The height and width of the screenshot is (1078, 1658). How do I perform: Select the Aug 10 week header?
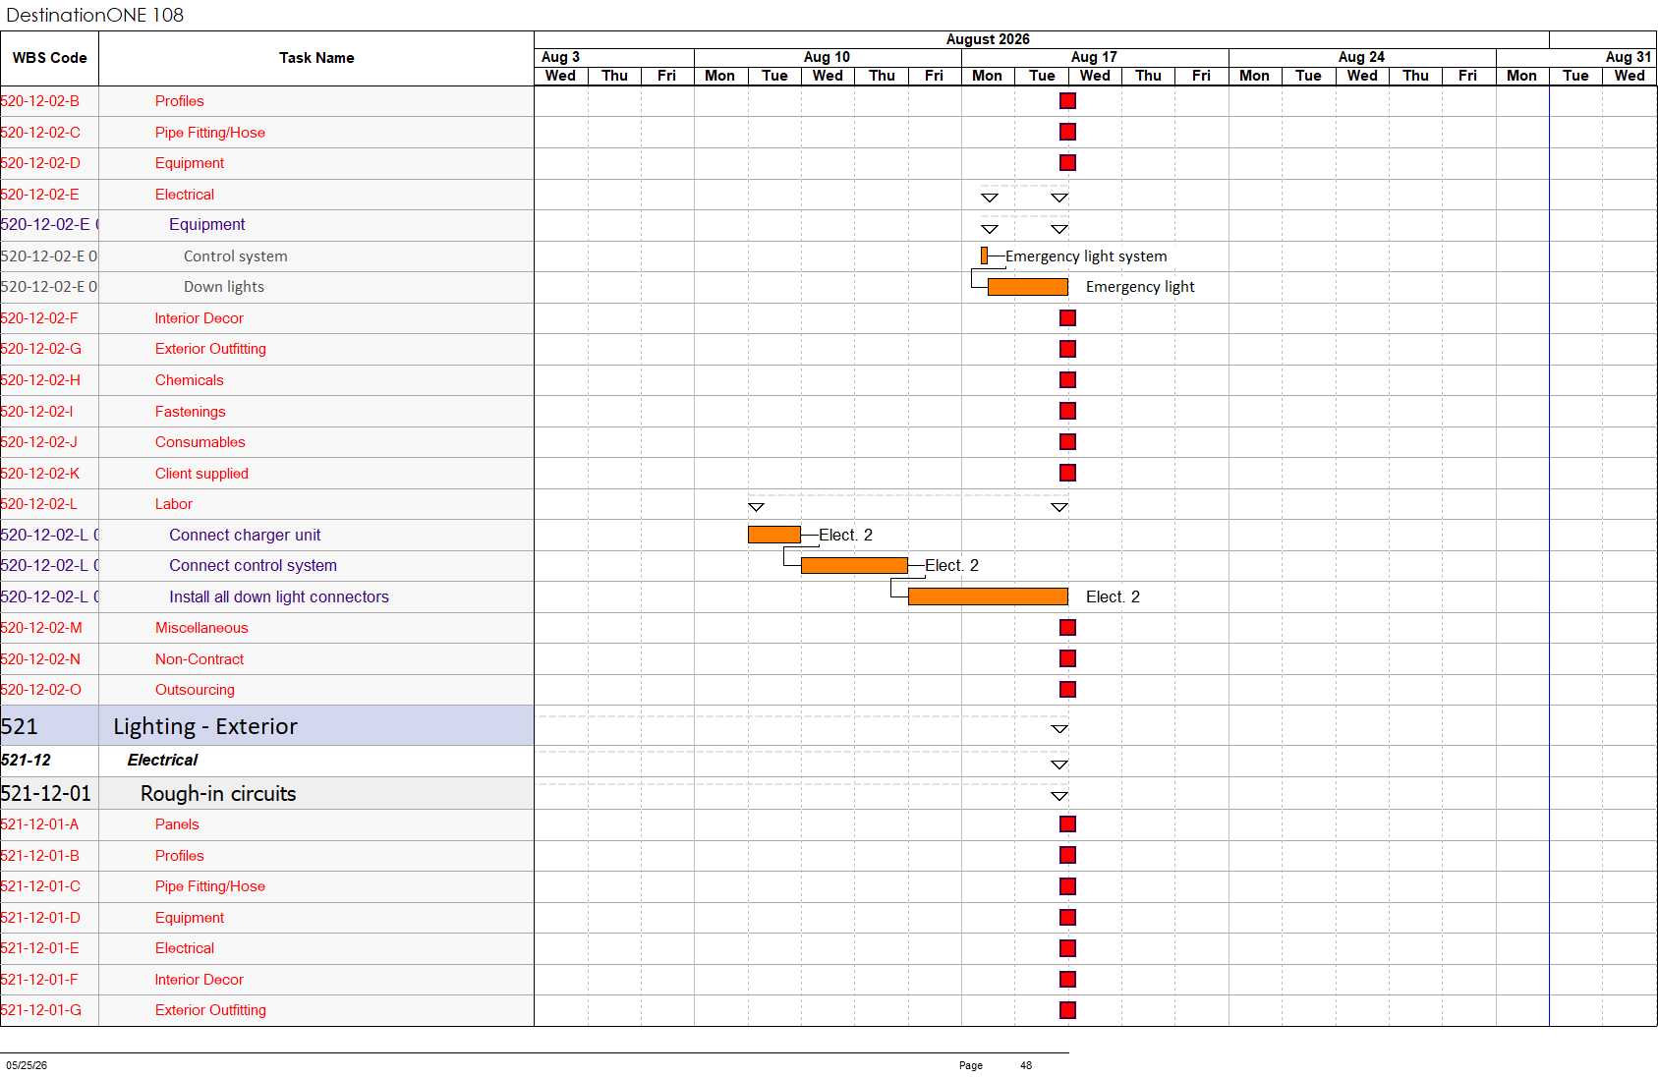coord(827,57)
